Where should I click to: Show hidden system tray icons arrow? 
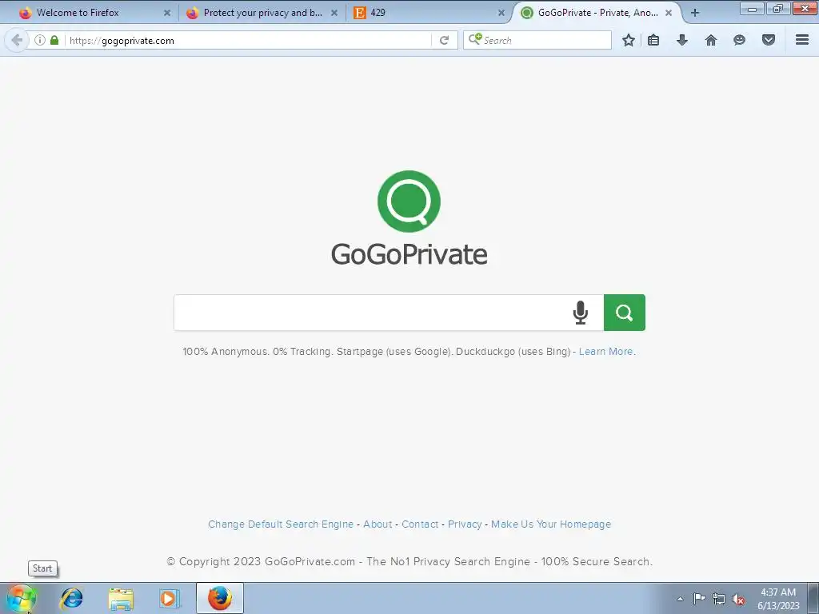pos(680,599)
